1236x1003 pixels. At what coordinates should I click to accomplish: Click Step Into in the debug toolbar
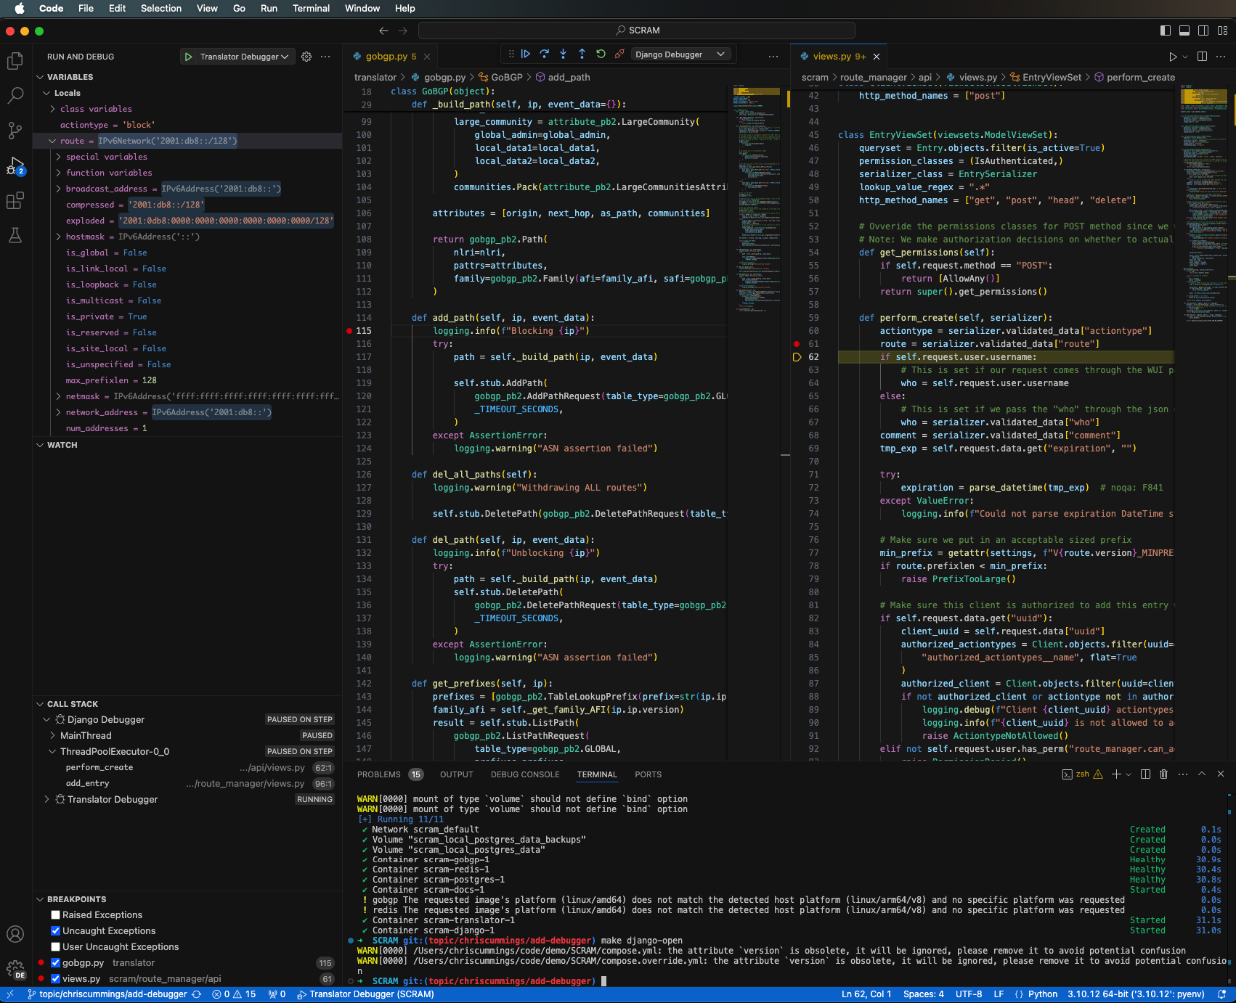564,54
